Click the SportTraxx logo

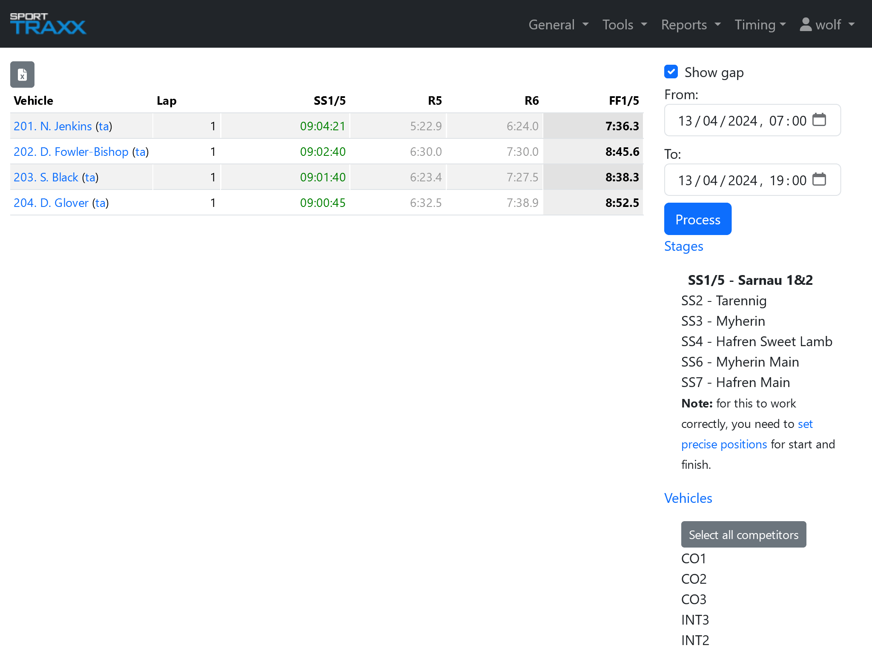(48, 24)
